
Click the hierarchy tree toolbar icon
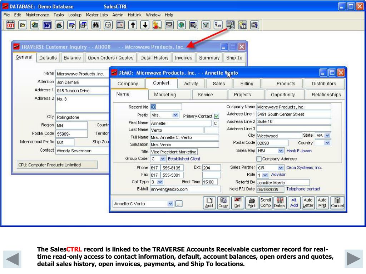[x=218, y=25]
